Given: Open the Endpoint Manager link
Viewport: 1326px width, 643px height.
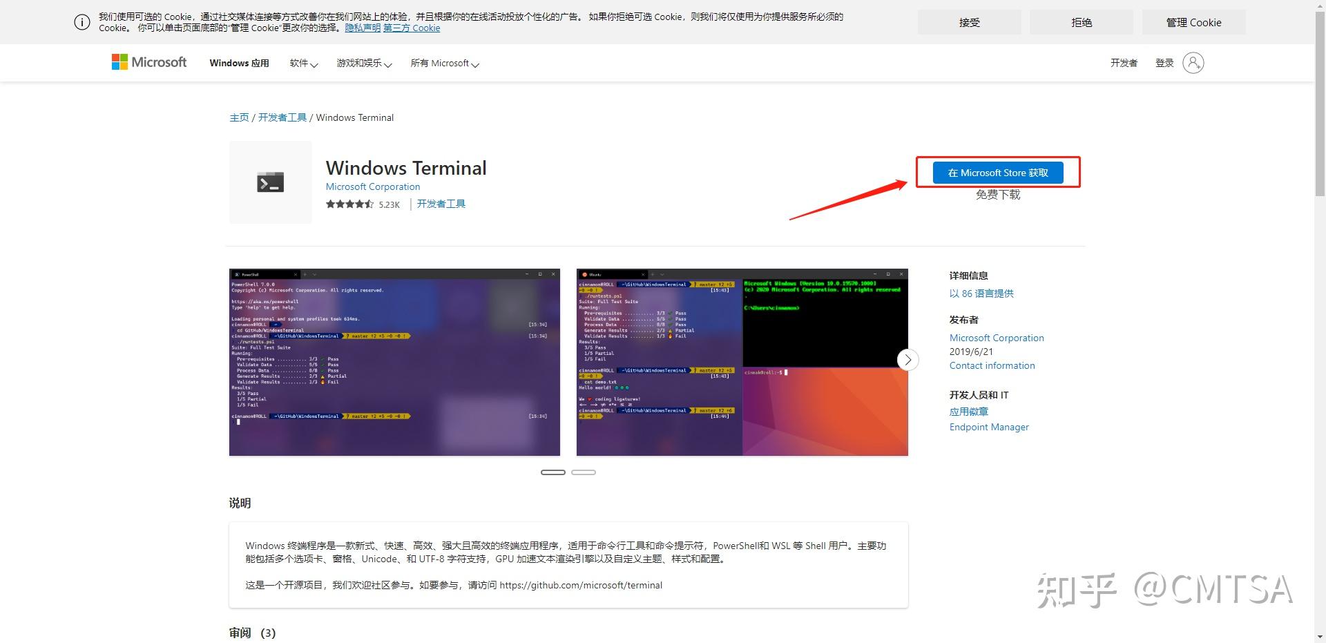Looking at the screenshot, I should point(989,427).
